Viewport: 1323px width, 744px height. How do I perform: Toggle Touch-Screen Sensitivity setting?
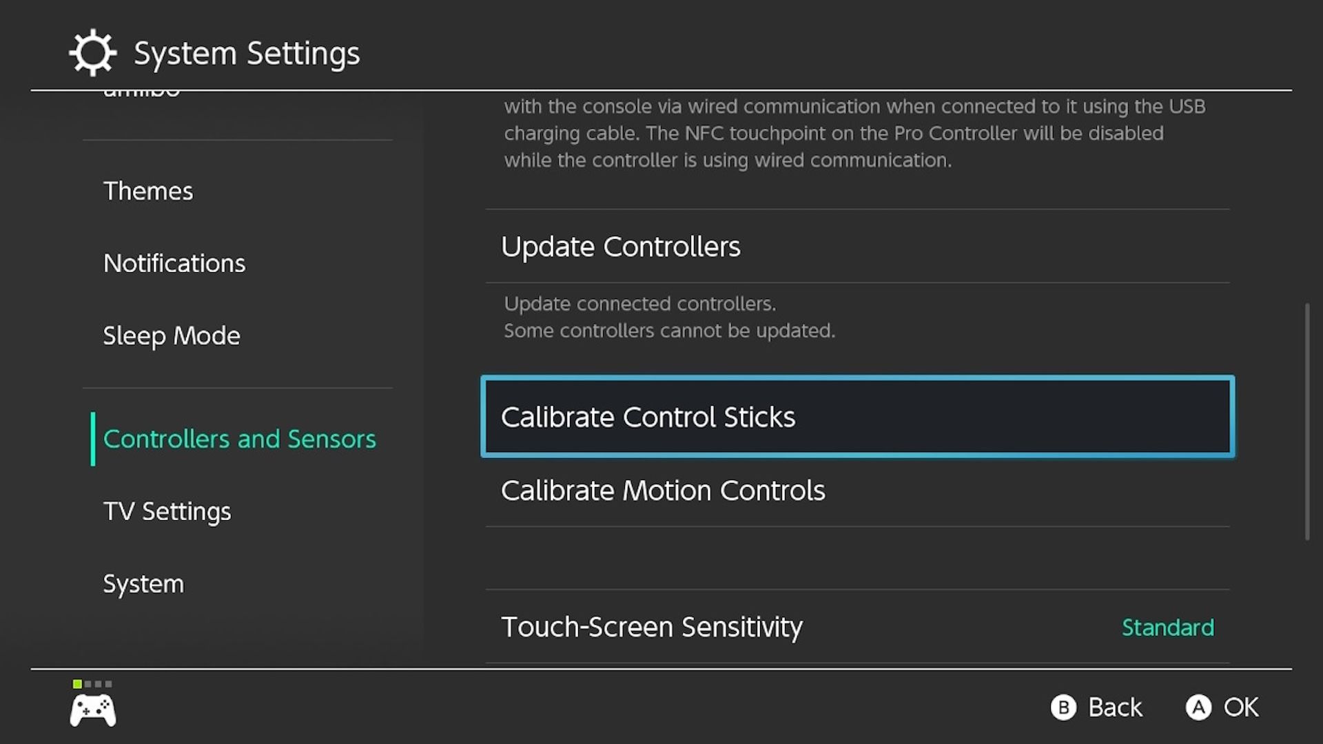pyautogui.click(x=857, y=626)
